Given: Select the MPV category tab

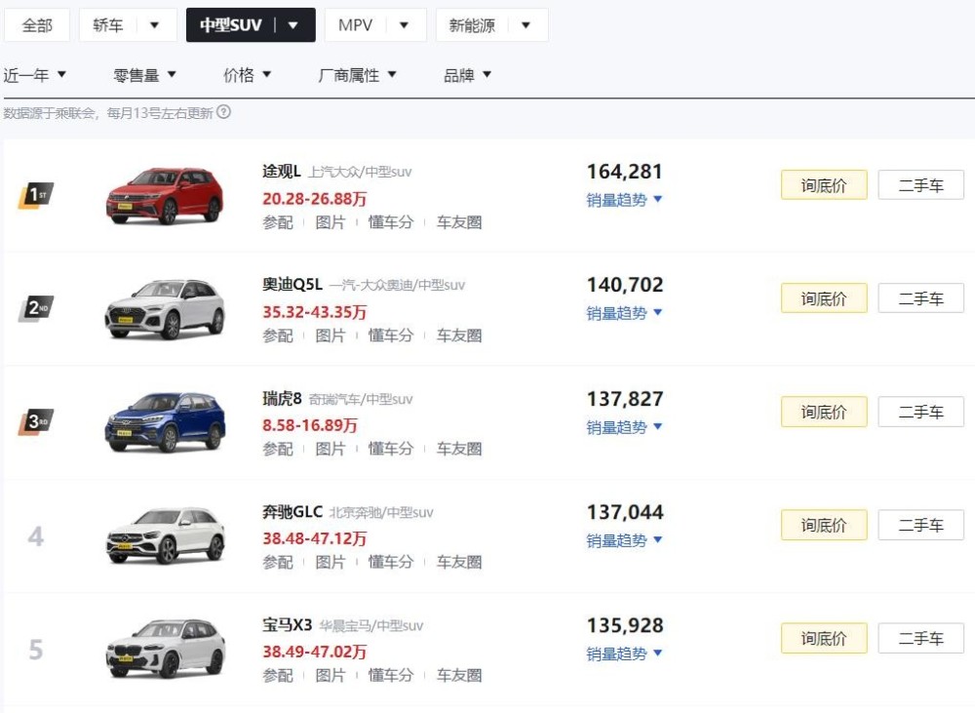Looking at the screenshot, I should (x=355, y=25).
